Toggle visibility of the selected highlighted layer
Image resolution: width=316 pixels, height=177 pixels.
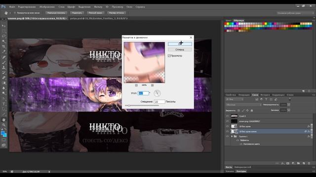click(227, 131)
